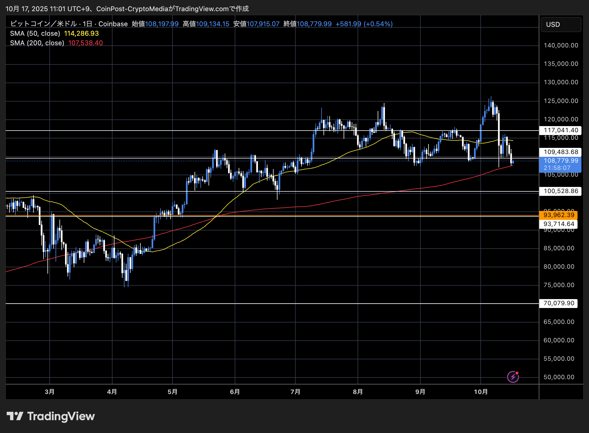Click the TradingView logo at bottom left
Image resolution: width=589 pixels, height=433 pixels.
pyautogui.click(x=51, y=416)
